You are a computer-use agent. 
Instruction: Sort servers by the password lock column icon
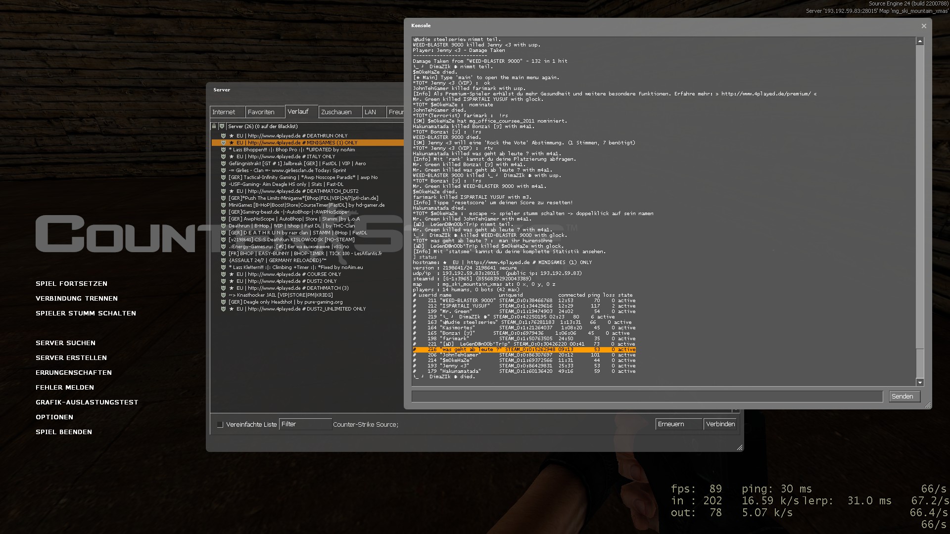pyautogui.click(x=214, y=126)
